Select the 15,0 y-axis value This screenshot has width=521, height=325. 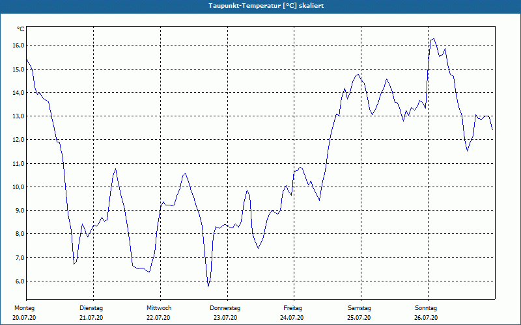[18, 70]
